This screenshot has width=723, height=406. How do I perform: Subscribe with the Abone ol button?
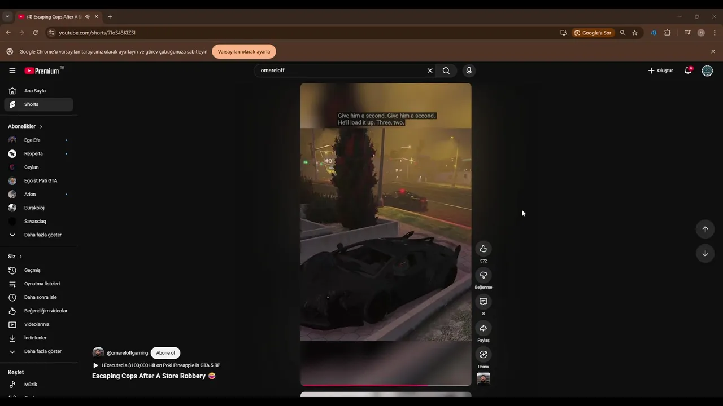tap(165, 353)
